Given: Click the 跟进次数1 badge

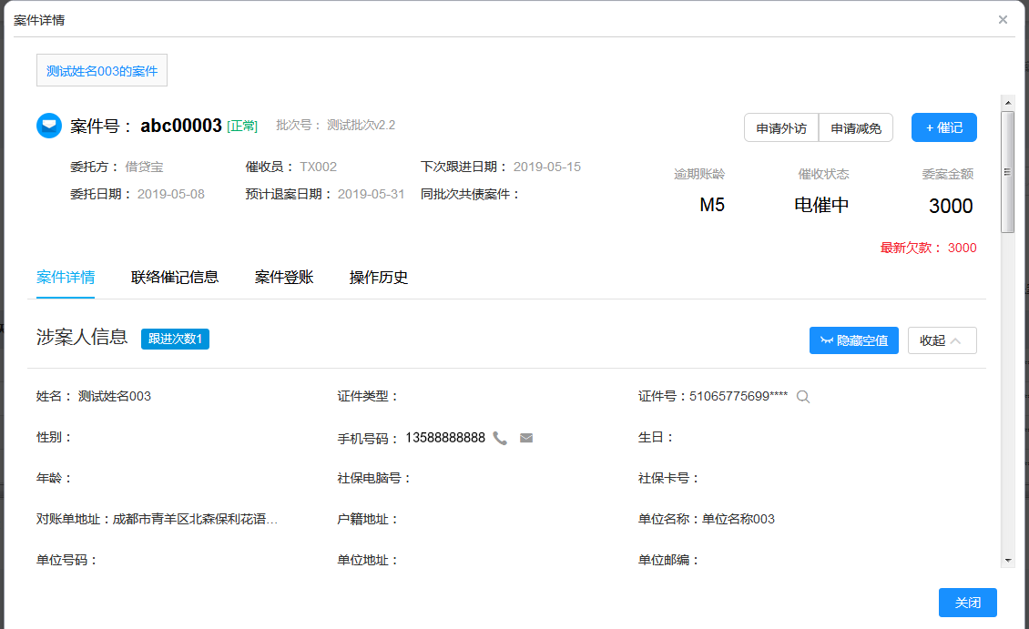Looking at the screenshot, I should [x=175, y=340].
